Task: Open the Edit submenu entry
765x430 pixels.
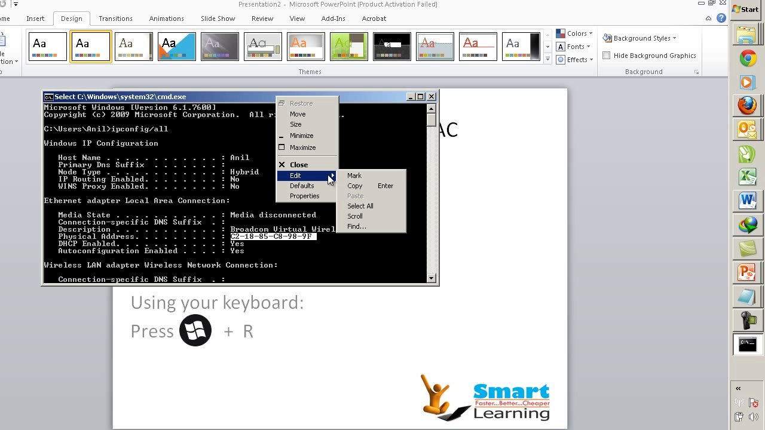Action: 307,176
